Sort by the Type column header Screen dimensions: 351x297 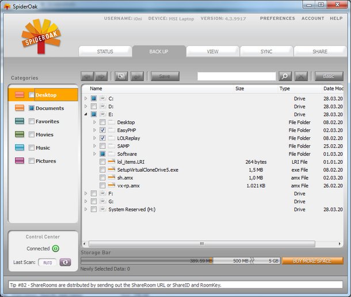click(300, 88)
